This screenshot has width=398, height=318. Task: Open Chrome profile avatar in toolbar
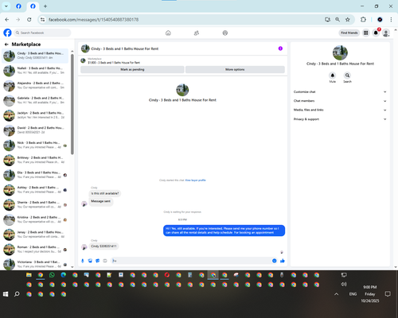(380, 20)
